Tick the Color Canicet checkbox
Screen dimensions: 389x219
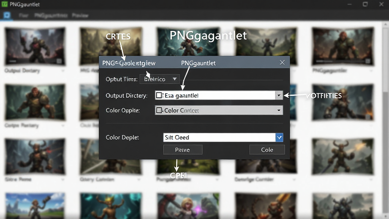click(x=159, y=110)
